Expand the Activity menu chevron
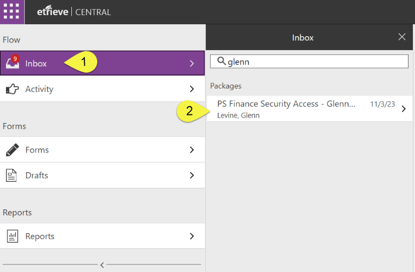Image resolution: width=415 pixels, height=272 pixels. [x=191, y=89]
